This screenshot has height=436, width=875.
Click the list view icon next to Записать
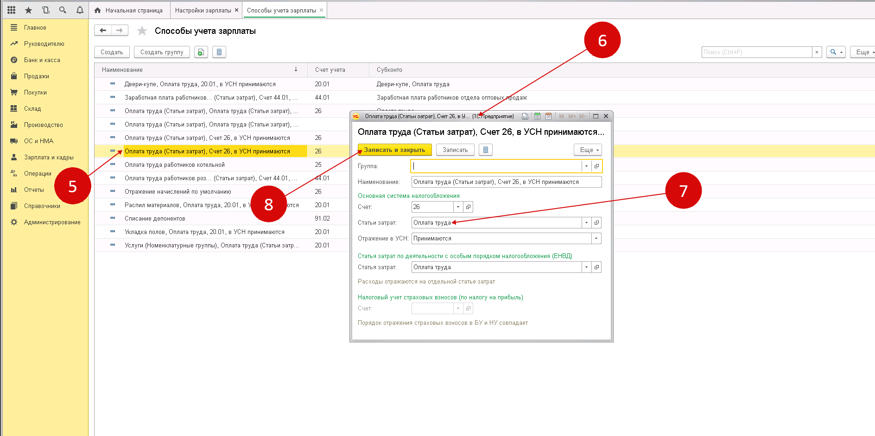click(485, 150)
